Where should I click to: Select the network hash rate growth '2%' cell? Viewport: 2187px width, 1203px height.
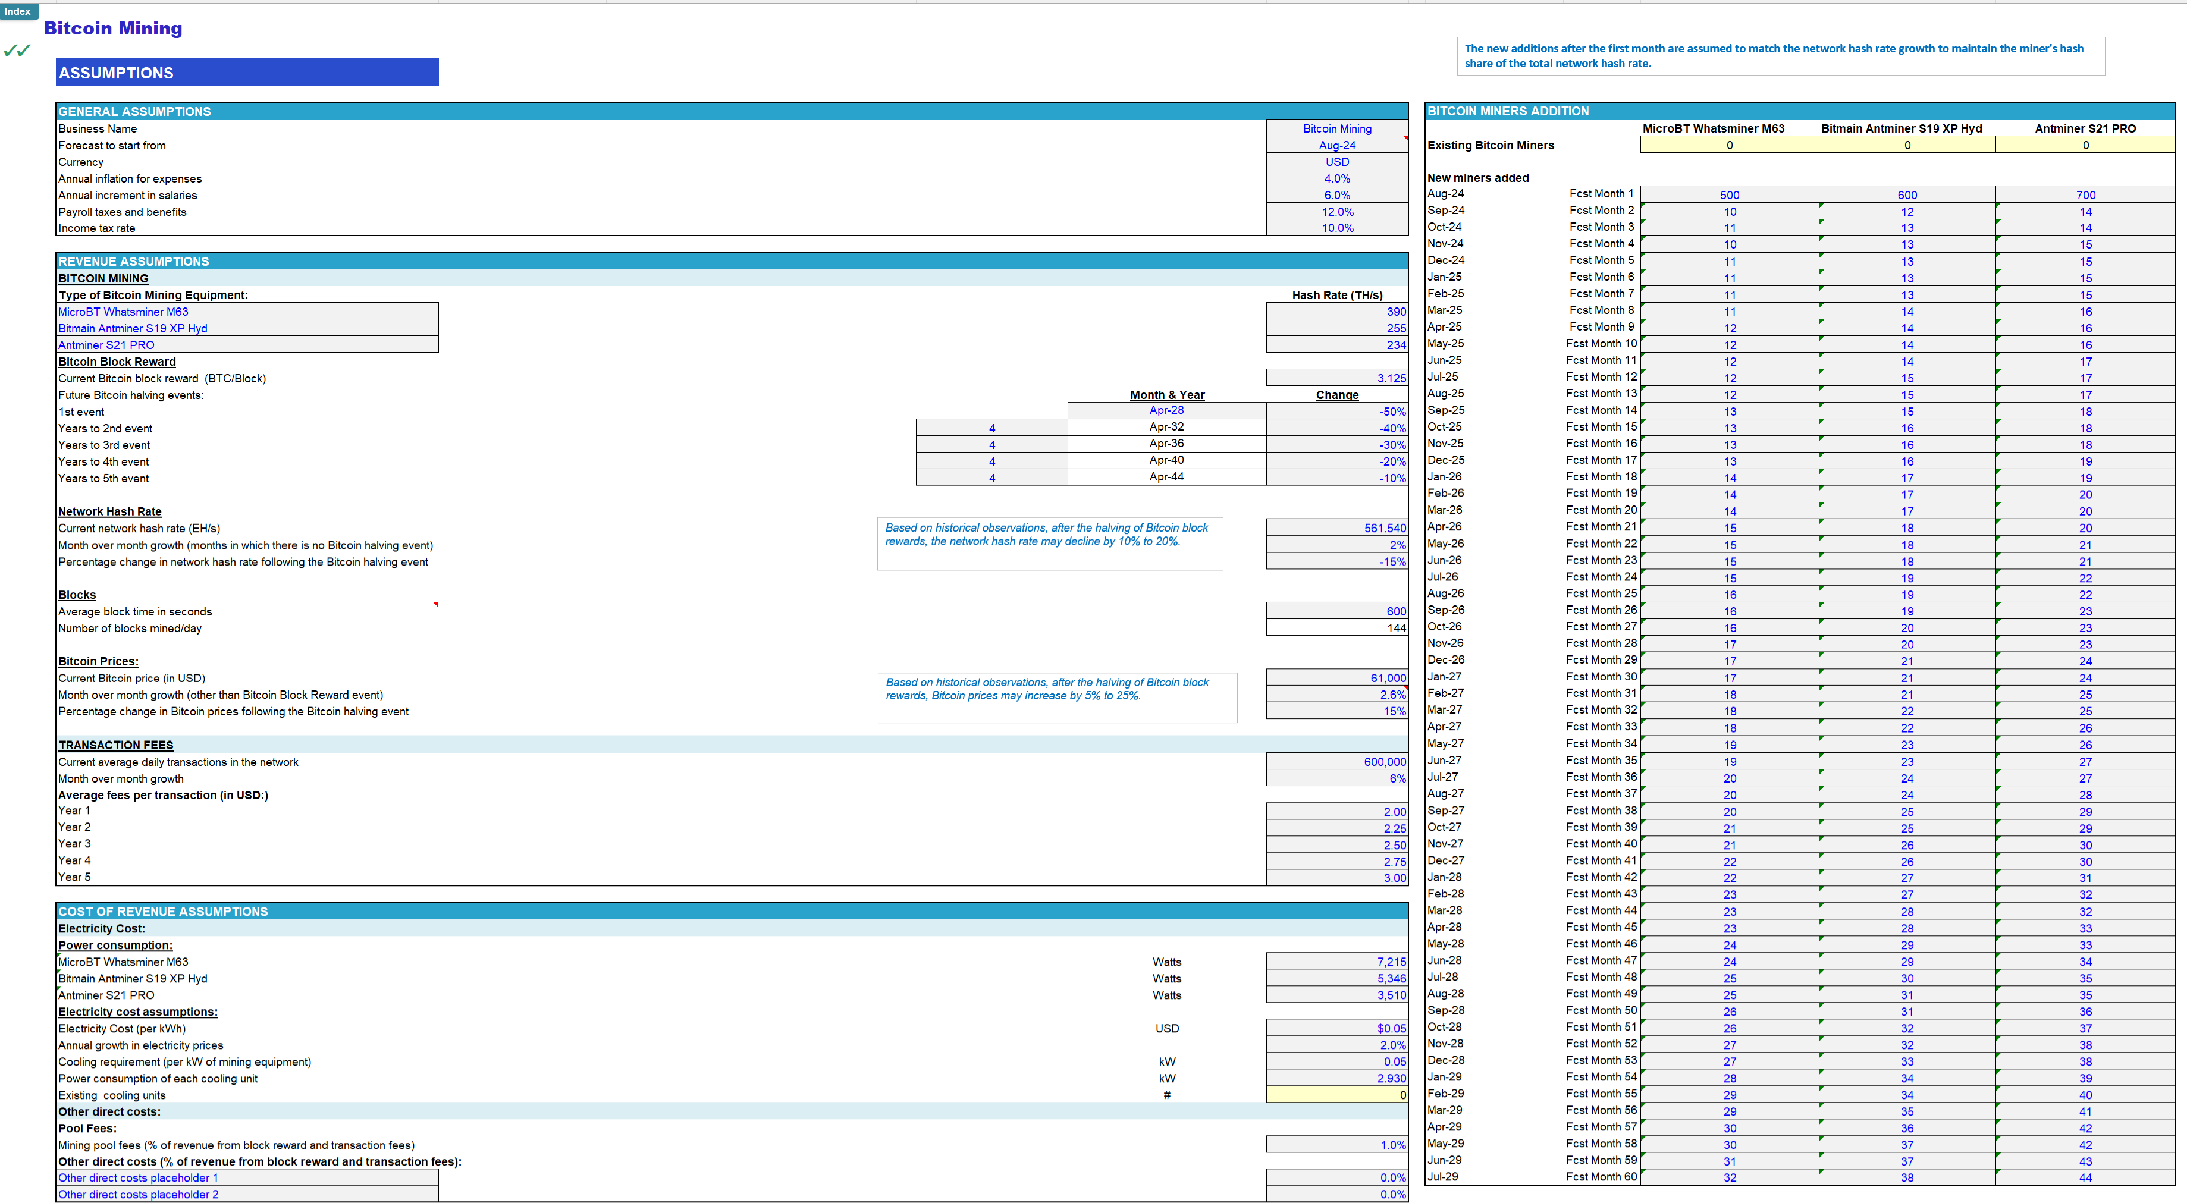(x=1336, y=545)
